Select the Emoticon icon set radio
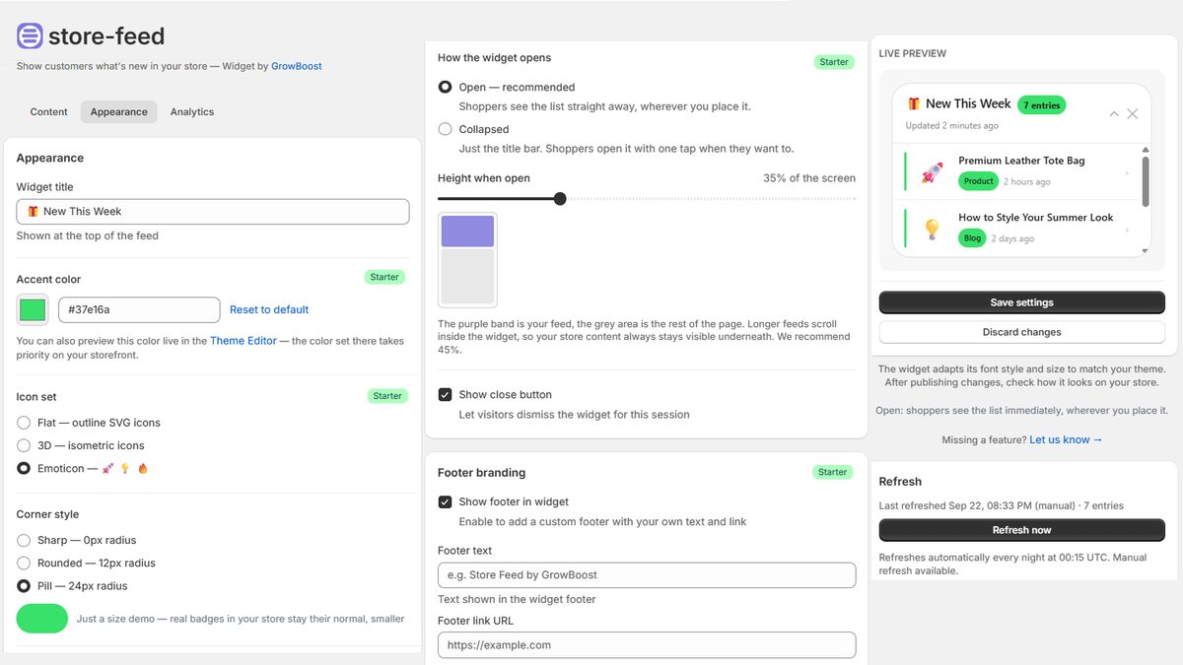The width and height of the screenshot is (1183, 665). tap(24, 469)
